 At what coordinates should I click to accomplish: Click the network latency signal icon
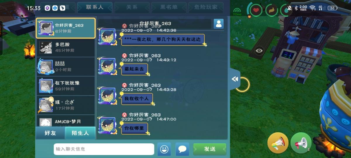[237, 11]
